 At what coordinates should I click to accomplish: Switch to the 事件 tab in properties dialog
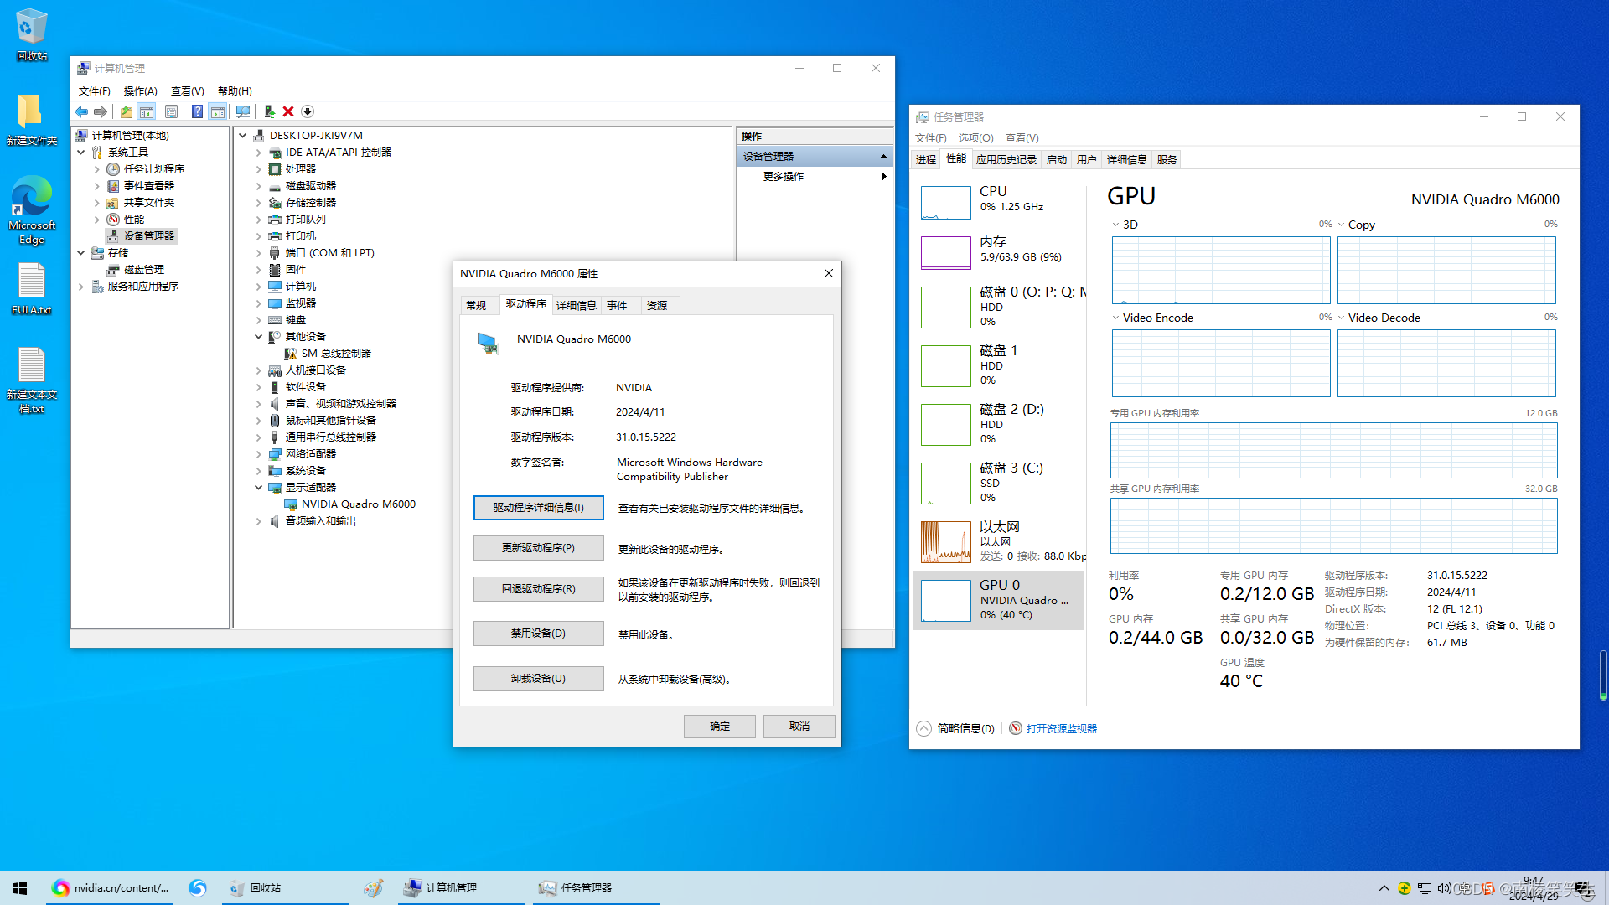pos(617,306)
